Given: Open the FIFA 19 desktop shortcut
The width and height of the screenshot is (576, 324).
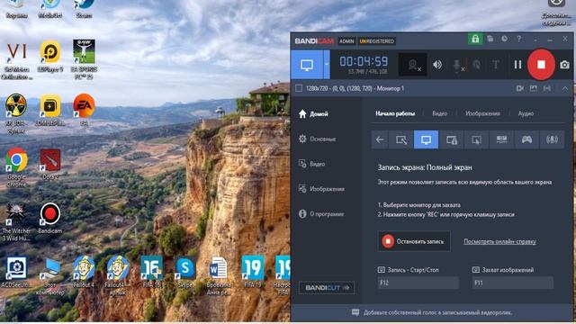Looking at the screenshot, I should coord(253,272).
